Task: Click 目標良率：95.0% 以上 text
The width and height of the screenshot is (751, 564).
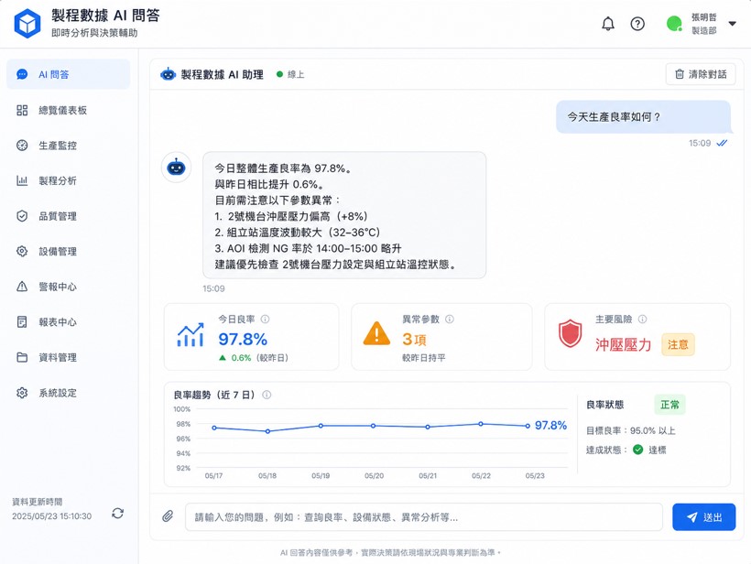Action: point(631,430)
